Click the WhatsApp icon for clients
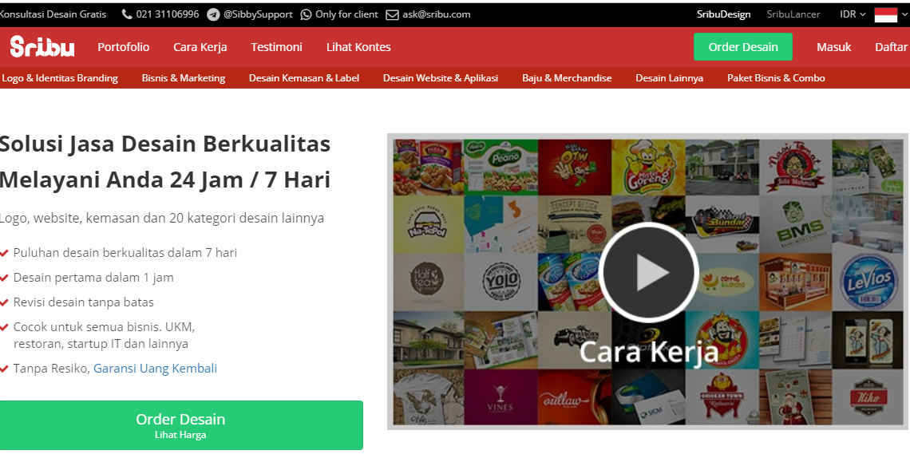Viewport: 910px width, 454px height. 306,14
